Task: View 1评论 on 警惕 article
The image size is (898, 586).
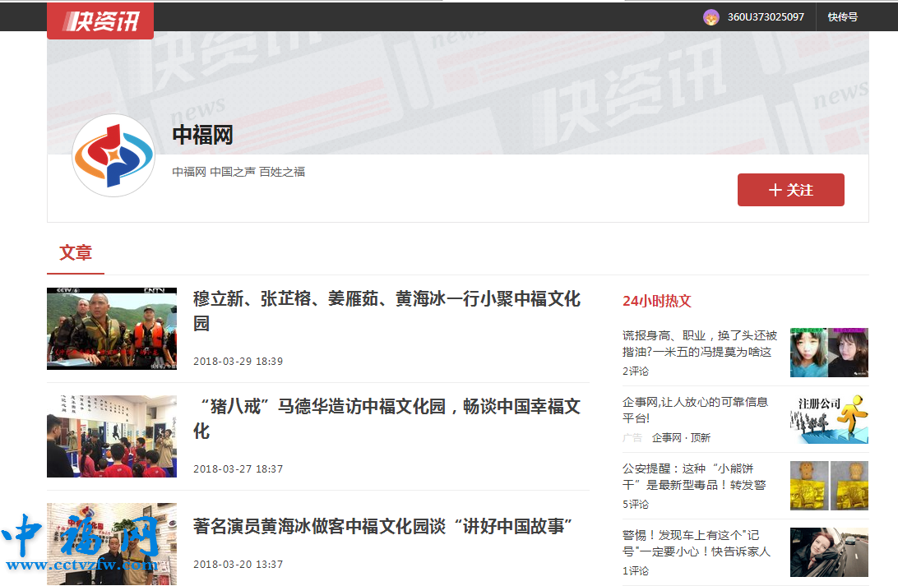Action: point(636,570)
